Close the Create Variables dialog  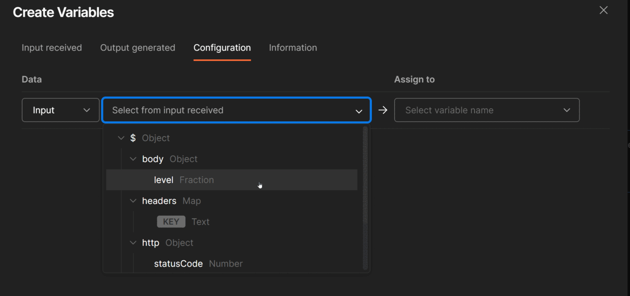[604, 10]
